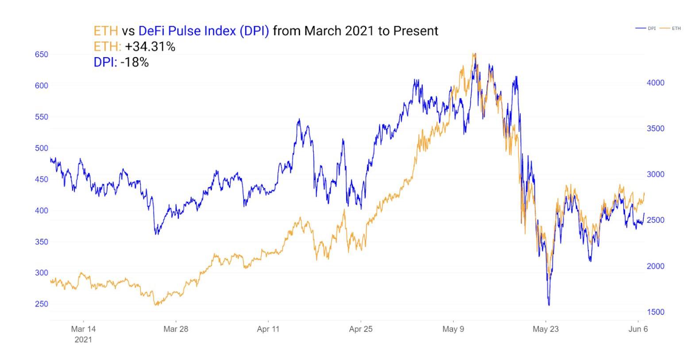This screenshot has width=695, height=348.
Task: Click the 'DPI: -18%' performance label
Action: (121, 62)
